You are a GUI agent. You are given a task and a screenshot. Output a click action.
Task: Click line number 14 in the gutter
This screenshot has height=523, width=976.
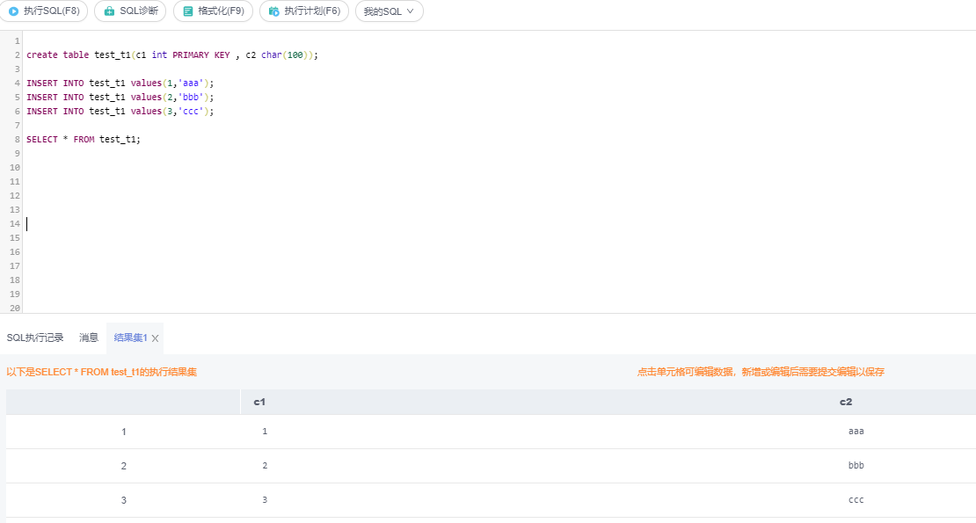(x=15, y=224)
